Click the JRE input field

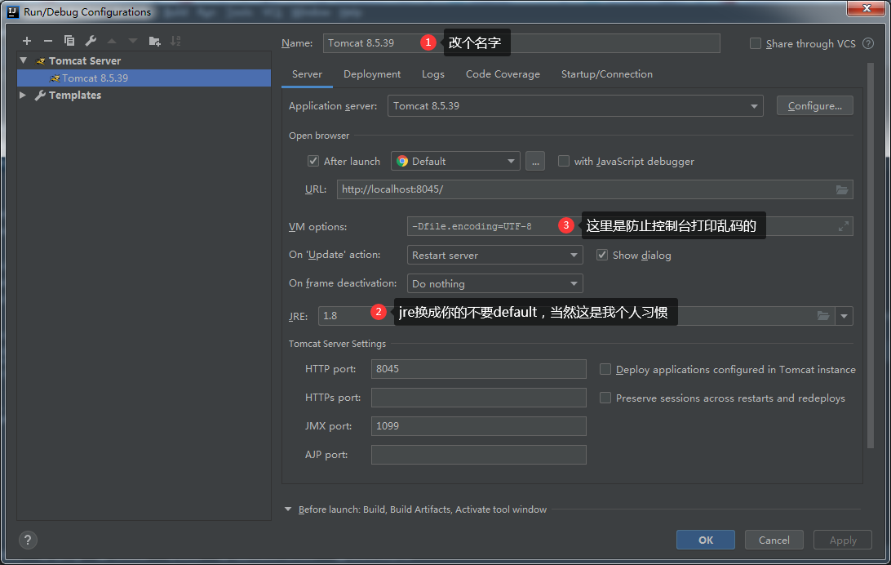point(576,315)
